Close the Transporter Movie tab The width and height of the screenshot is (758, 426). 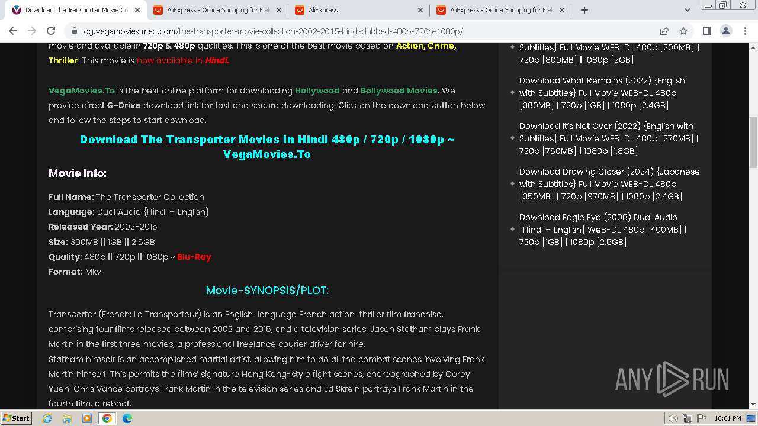[137, 10]
